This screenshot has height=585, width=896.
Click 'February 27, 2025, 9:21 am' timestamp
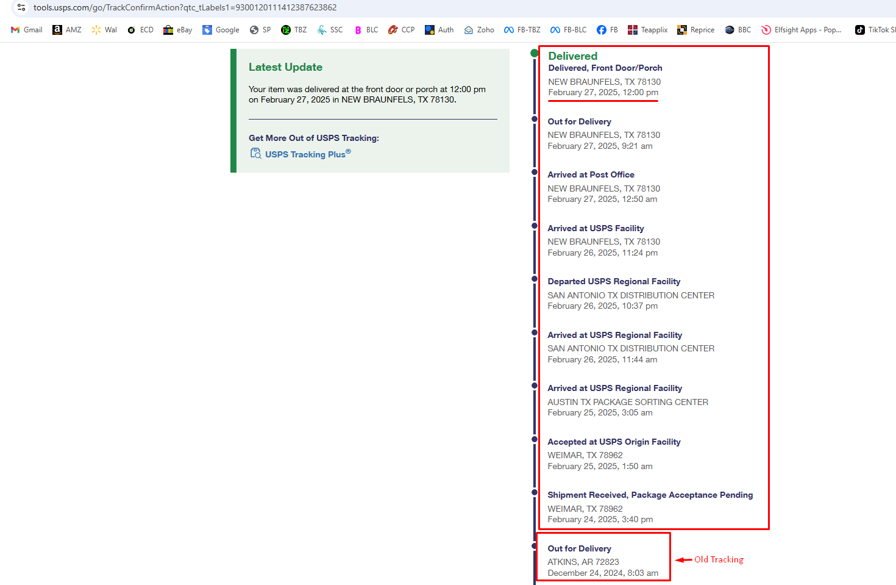click(600, 146)
